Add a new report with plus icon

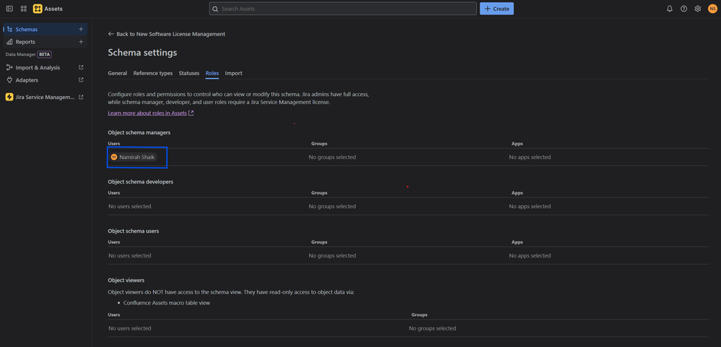pyautogui.click(x=81, y=42)
